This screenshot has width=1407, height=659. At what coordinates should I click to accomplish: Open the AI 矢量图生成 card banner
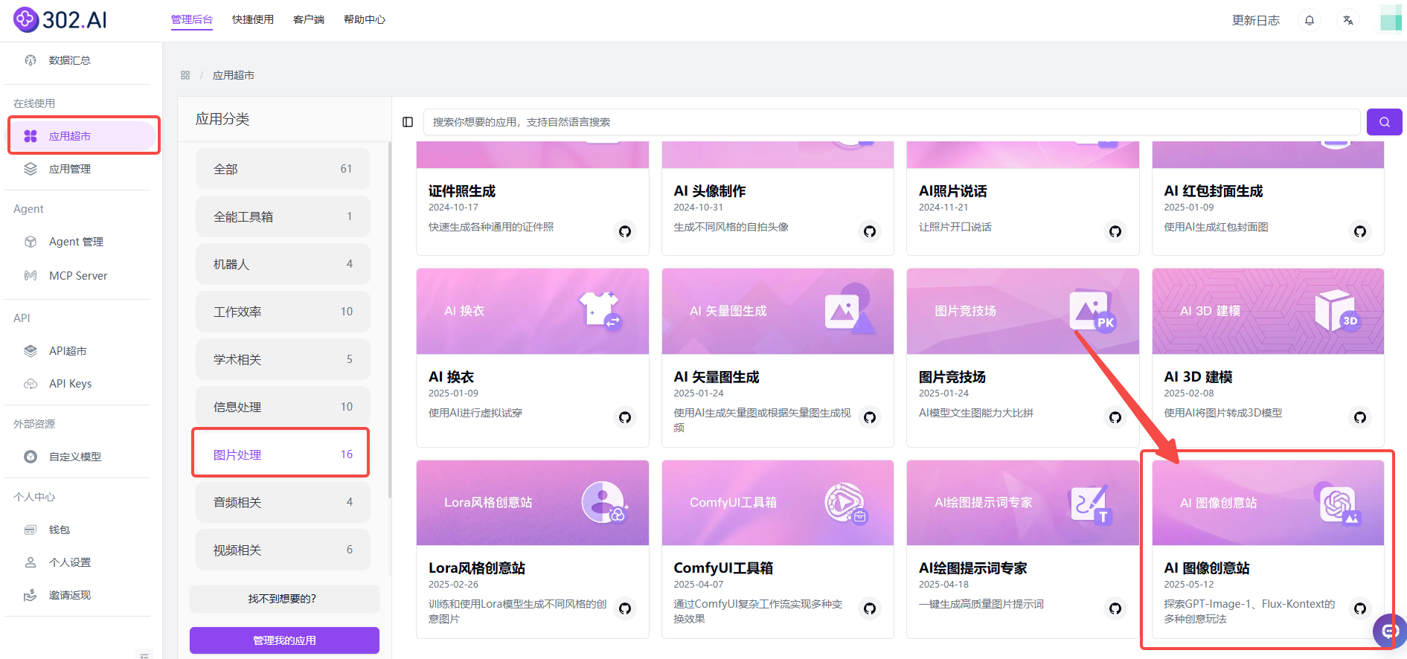click(x=778, y=312)
